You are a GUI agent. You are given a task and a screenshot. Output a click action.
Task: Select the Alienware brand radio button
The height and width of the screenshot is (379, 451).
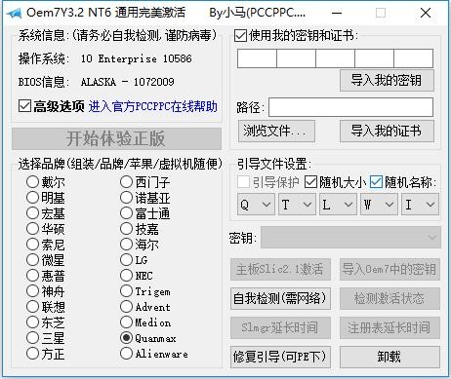[126, 354]
